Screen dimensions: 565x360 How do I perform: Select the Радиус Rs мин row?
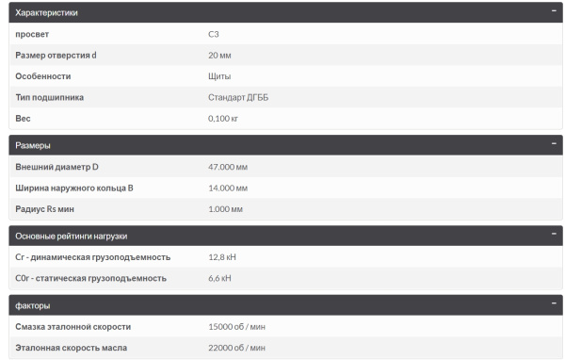click(285, 209)
